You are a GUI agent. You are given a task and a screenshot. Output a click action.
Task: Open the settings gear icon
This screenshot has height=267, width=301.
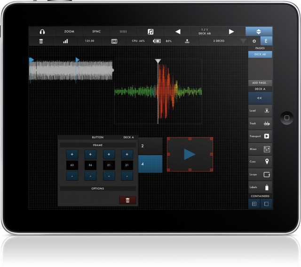254,41
